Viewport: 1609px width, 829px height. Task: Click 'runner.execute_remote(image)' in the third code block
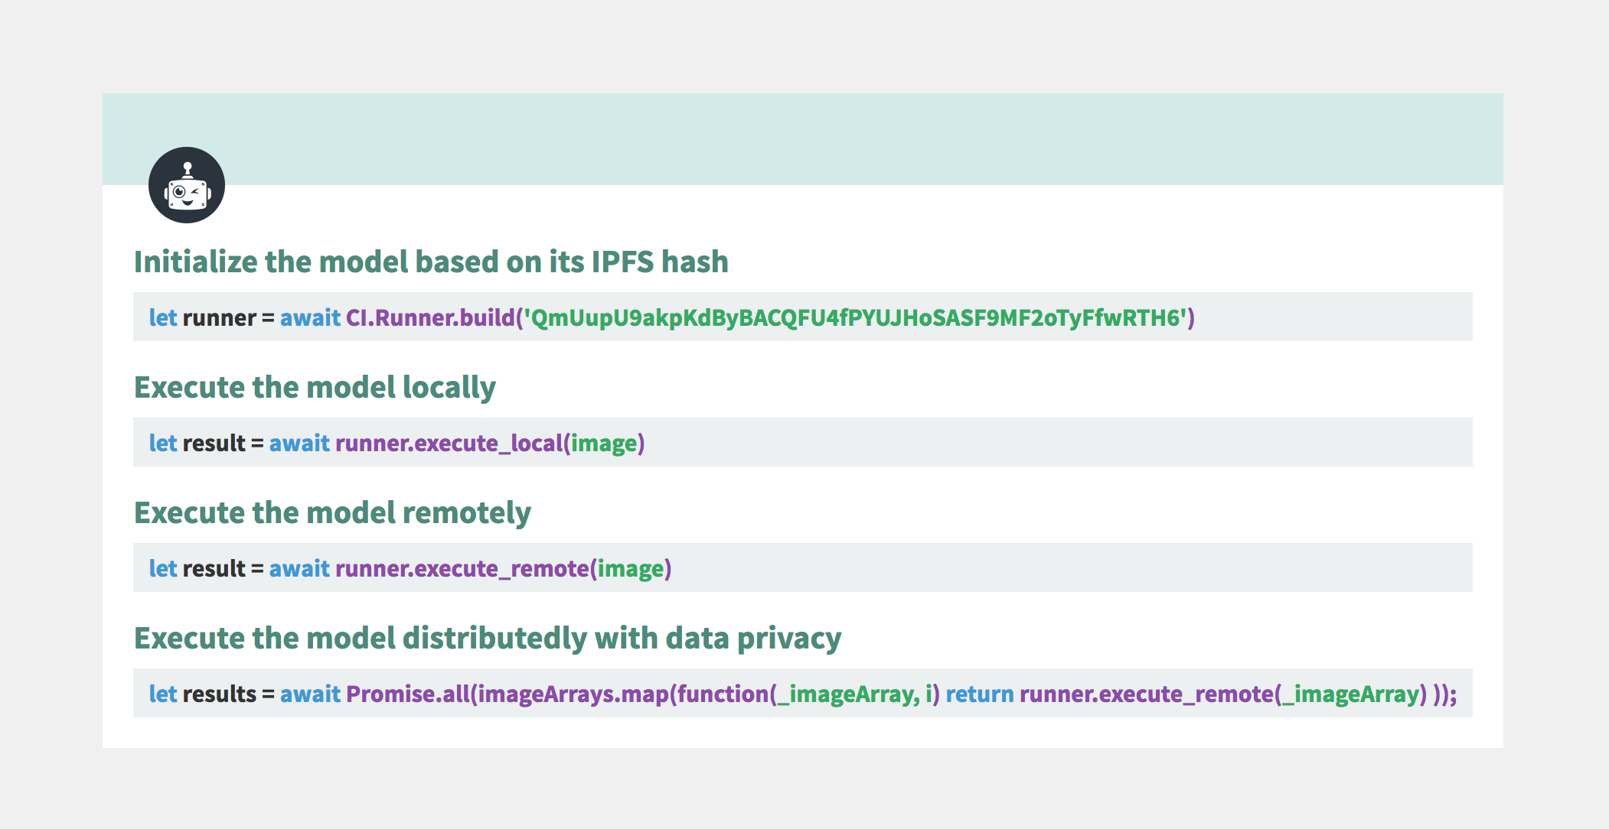[x=503, y=568]
